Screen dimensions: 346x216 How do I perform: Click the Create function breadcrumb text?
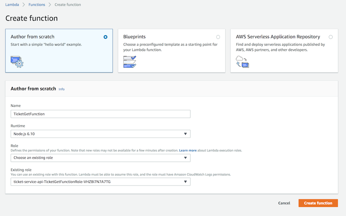[x=68, y=5]
